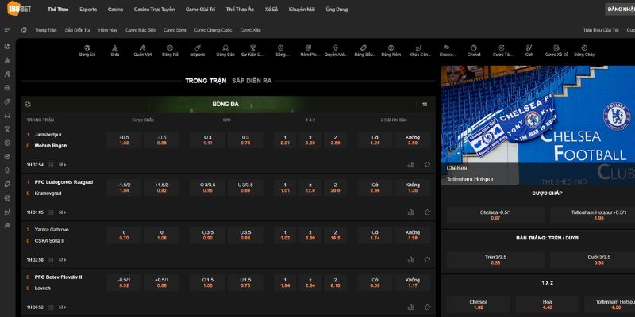The height and width of the screenshot is (317, 635).
Task: Open the Mohun Bagan team name
Action: [x=51, y=146]
